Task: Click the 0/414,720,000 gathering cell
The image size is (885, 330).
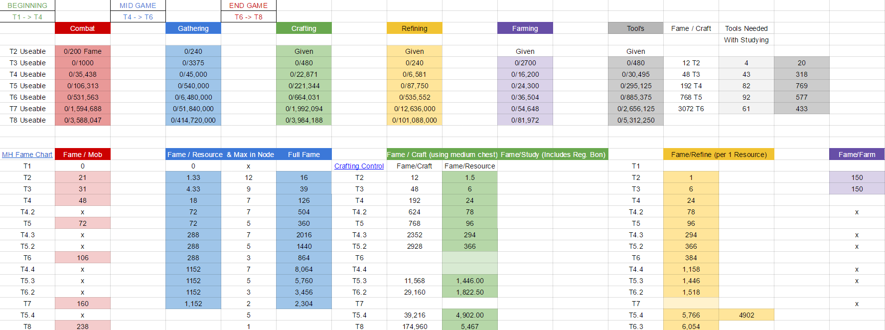Action: tap(193, 120)
